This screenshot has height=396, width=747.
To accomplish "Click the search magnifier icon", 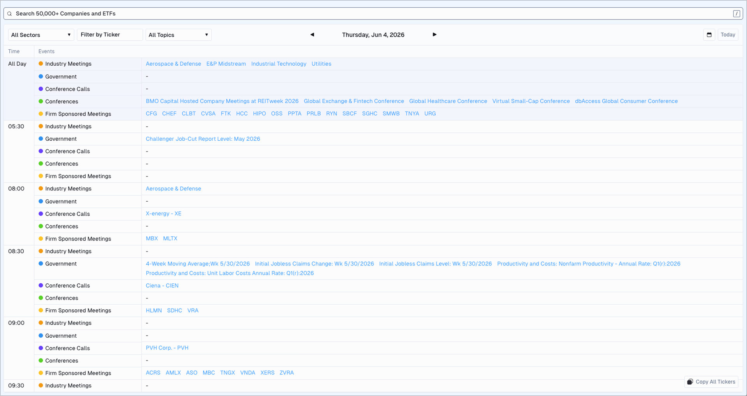I will pos(10,14).
